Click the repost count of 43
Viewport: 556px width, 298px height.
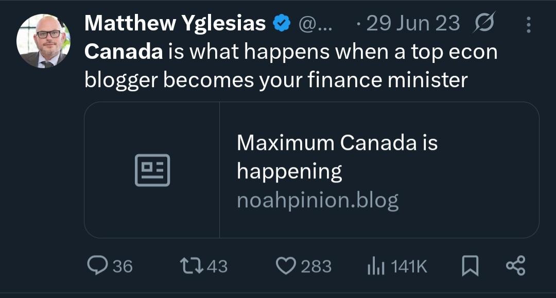coord(217,266)
